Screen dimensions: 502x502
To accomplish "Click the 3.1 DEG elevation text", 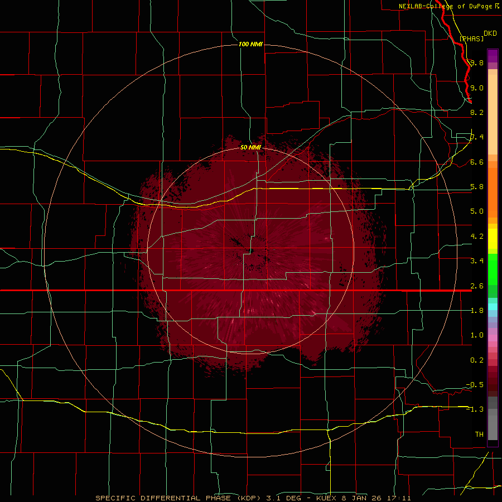I will pyautogui.click(x=285, y=498).
